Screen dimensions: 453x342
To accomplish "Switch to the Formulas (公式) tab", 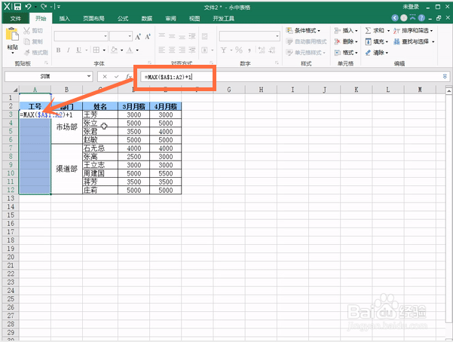I will point(123,19).
